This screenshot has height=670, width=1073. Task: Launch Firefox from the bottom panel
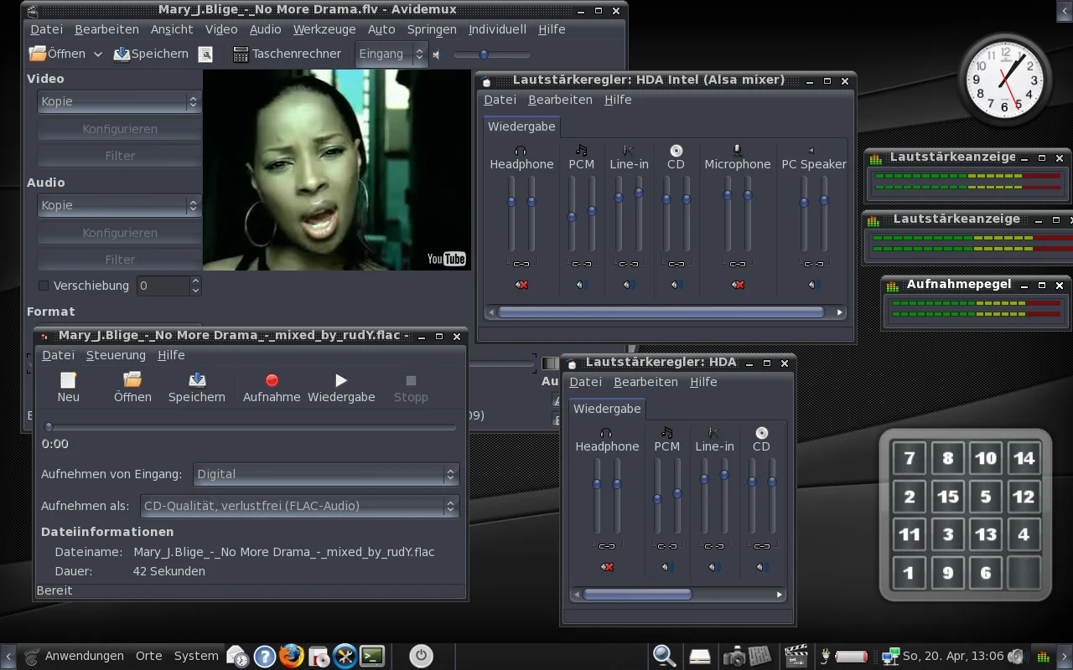click(291, 656)
